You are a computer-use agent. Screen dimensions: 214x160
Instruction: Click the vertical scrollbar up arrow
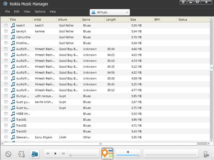click(x=211, y=18)
